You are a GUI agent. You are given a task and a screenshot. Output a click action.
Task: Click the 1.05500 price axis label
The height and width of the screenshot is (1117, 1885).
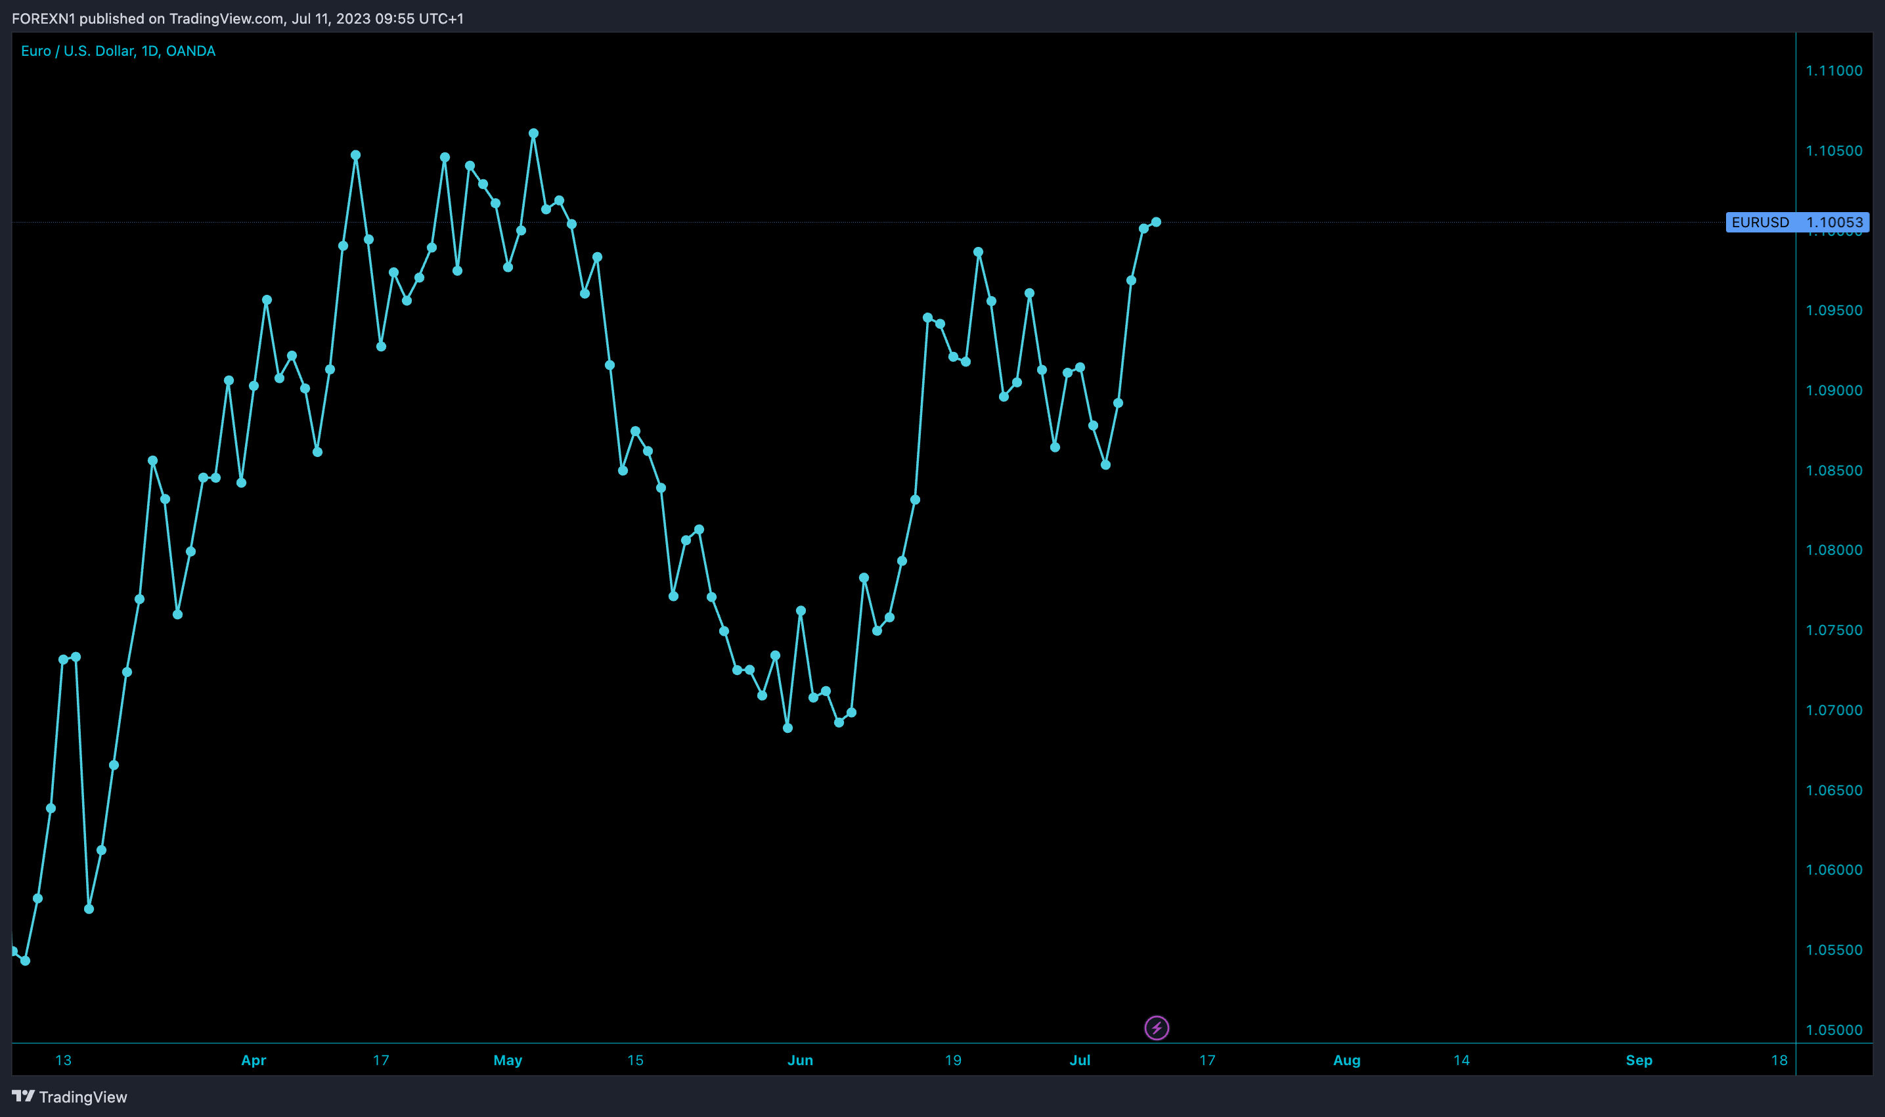(1834, 950)
